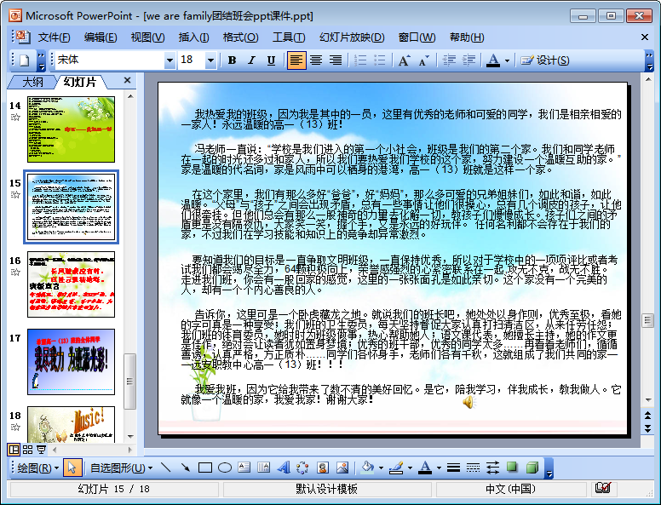Viewport: 661px width, 505px height.
Task: Select the Arrow drawing tool
Action: 185,468
